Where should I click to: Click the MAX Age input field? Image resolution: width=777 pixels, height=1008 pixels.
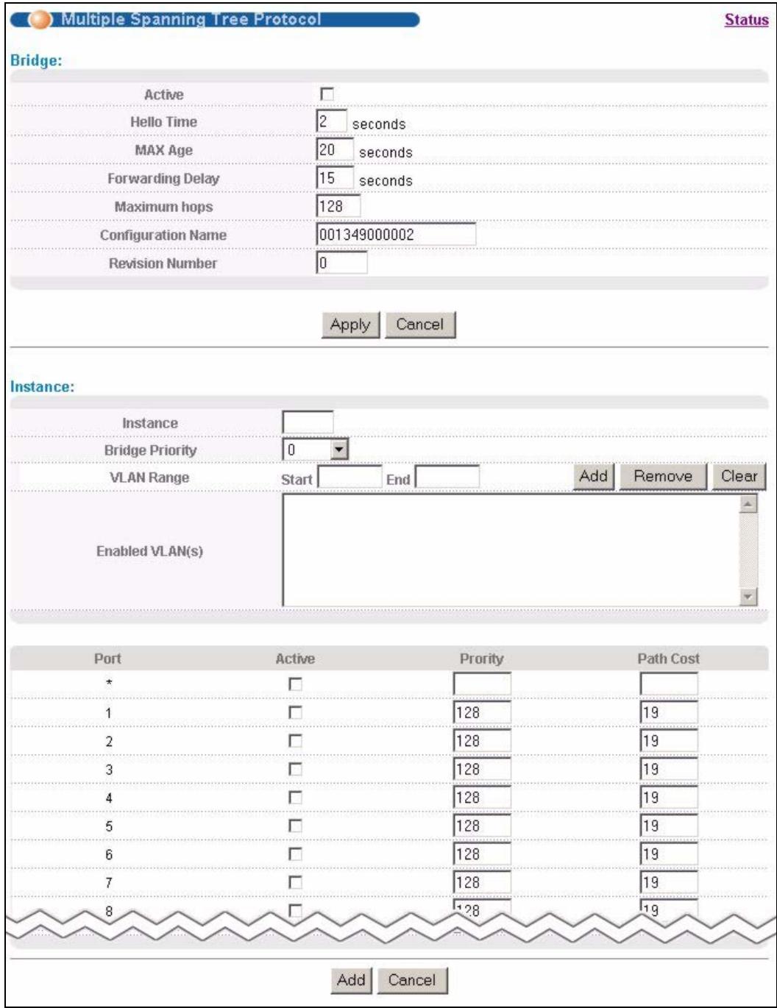click(x=335, y=150)
